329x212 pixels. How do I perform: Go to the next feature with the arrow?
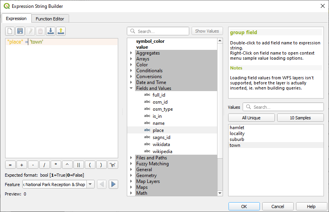pos(113,184)
